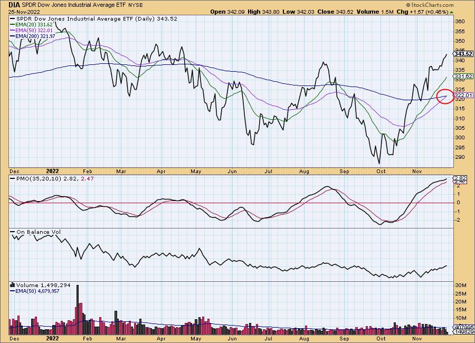The width and height of the screenshot is (475, 343).
Task: Select the Close 343.52 header value
Action: pos(335,12)
